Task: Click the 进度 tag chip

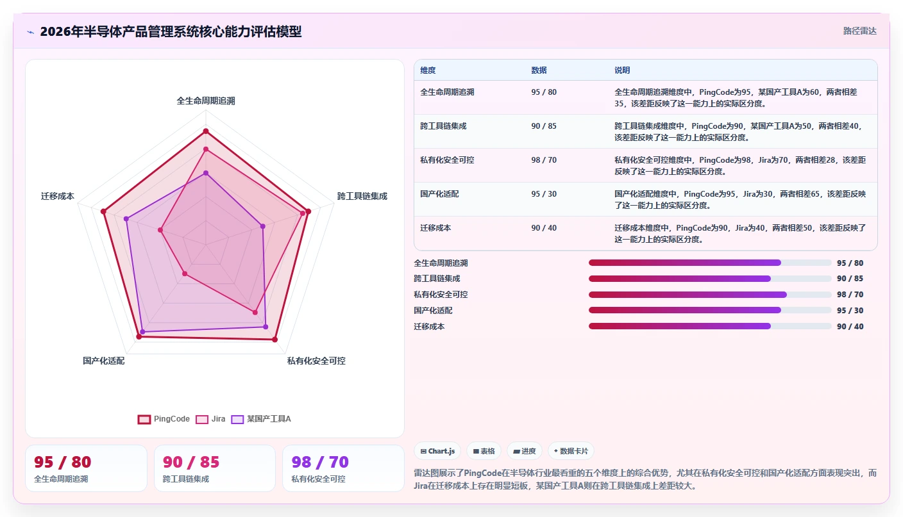Action: pyautogui.click(x=524, y=451)
